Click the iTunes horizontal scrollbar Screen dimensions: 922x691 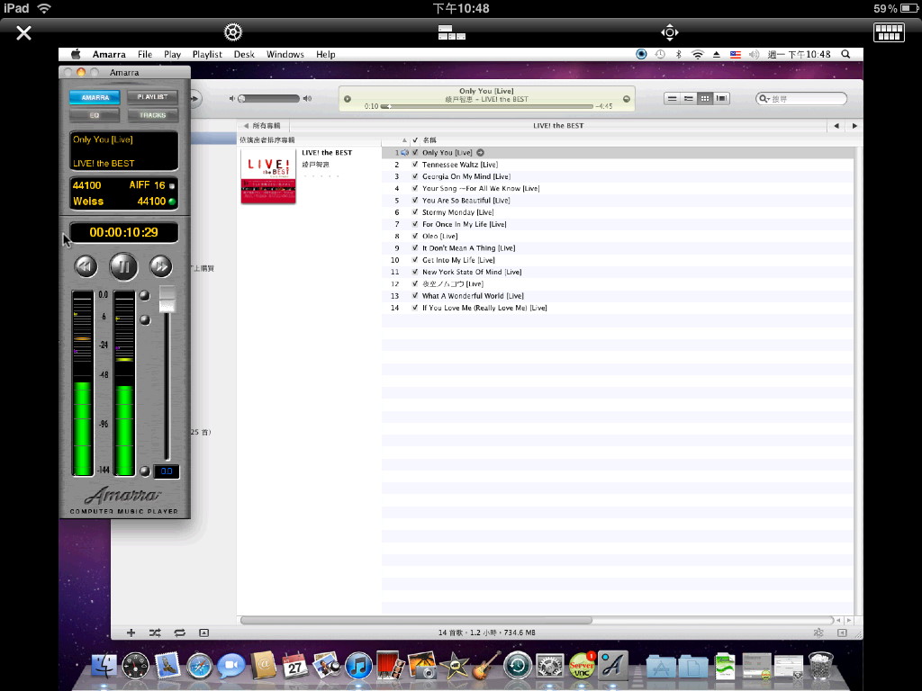pos(416,620)
